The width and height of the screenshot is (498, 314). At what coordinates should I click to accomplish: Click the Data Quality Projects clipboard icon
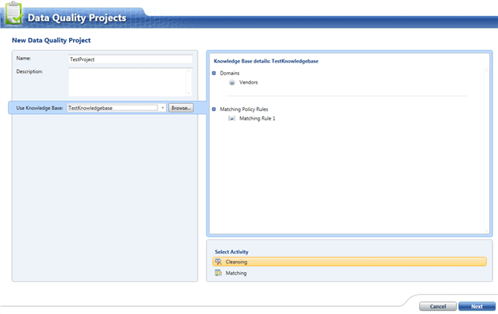coord(14,13)
